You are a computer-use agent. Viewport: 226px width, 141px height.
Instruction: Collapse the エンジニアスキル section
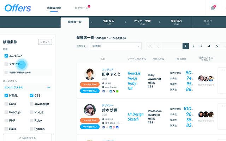[49, 87]
